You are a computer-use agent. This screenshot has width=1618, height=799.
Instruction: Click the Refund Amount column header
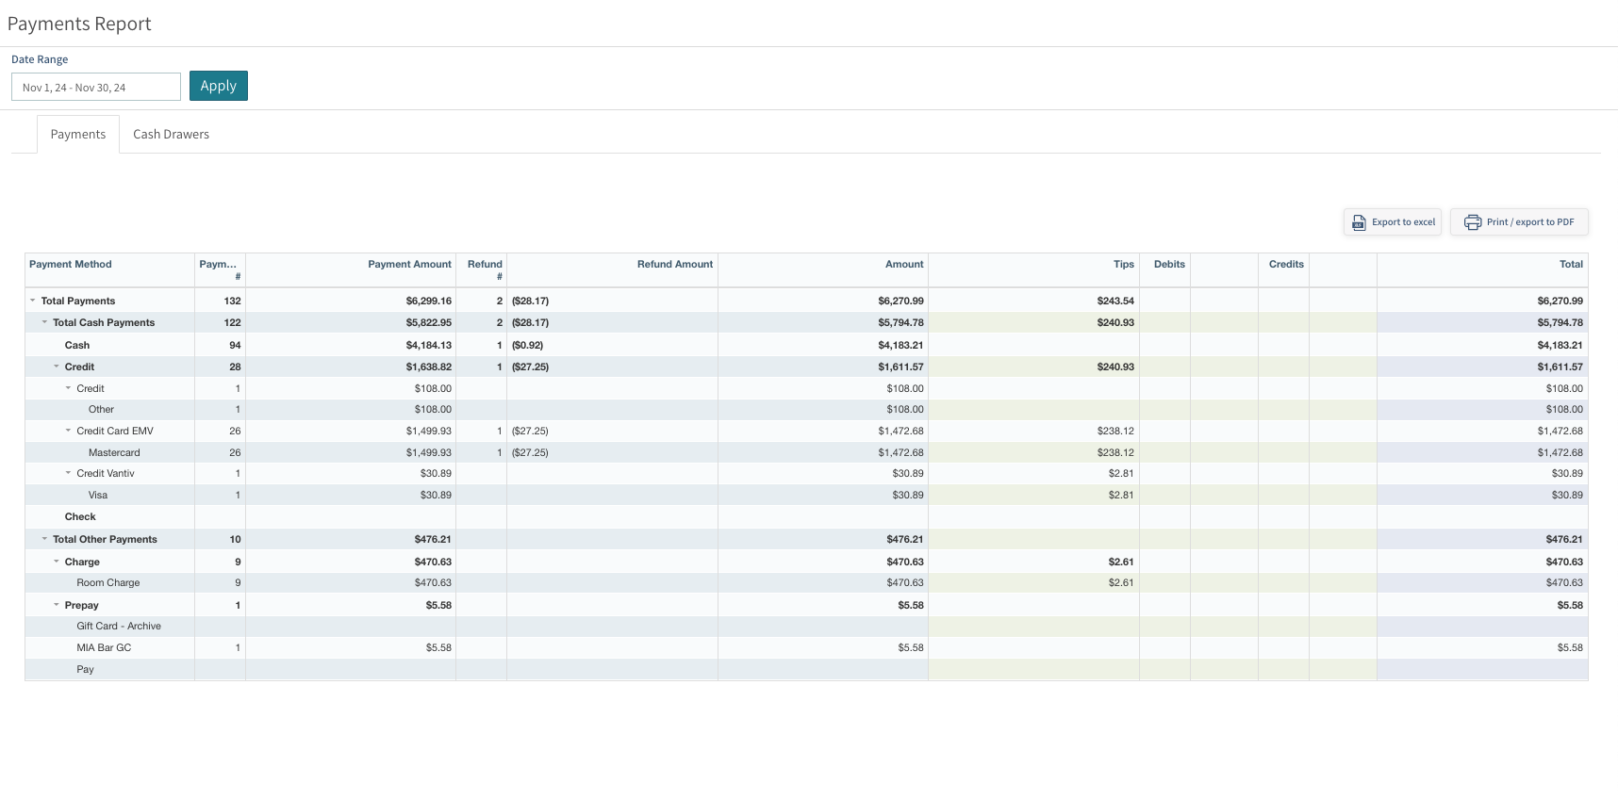674,265
